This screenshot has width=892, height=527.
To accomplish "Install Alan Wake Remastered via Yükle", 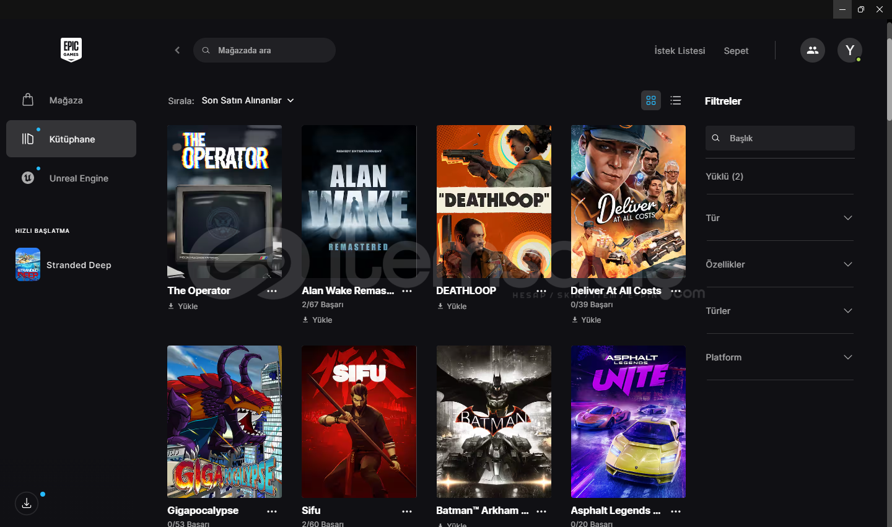I will (317, 320).
